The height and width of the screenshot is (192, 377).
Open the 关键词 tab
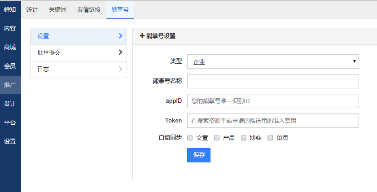tap(57, 9)
